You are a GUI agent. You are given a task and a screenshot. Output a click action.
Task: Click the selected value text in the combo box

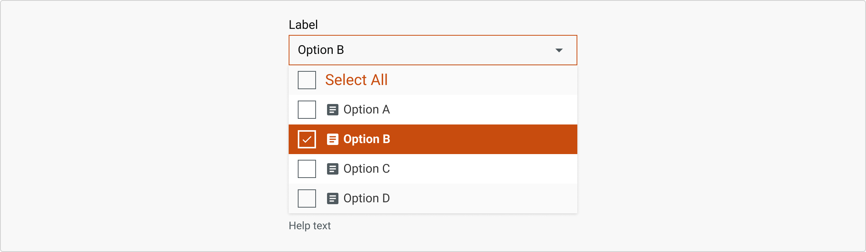tap(321, 50)
